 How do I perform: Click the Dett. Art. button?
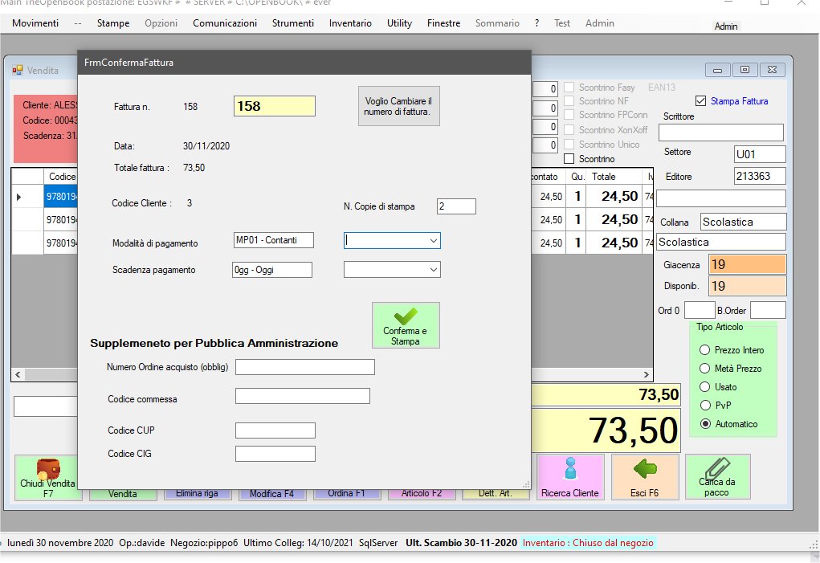pyautogui.click(x=496, y=494)
